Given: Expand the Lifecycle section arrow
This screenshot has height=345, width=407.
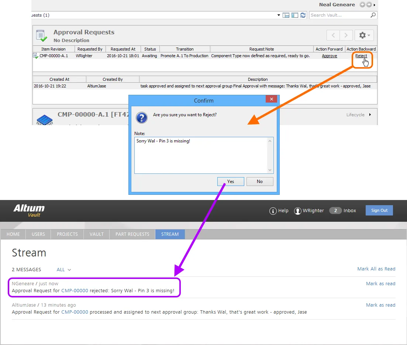Looking at the screenshot, I should click(370, 114).
